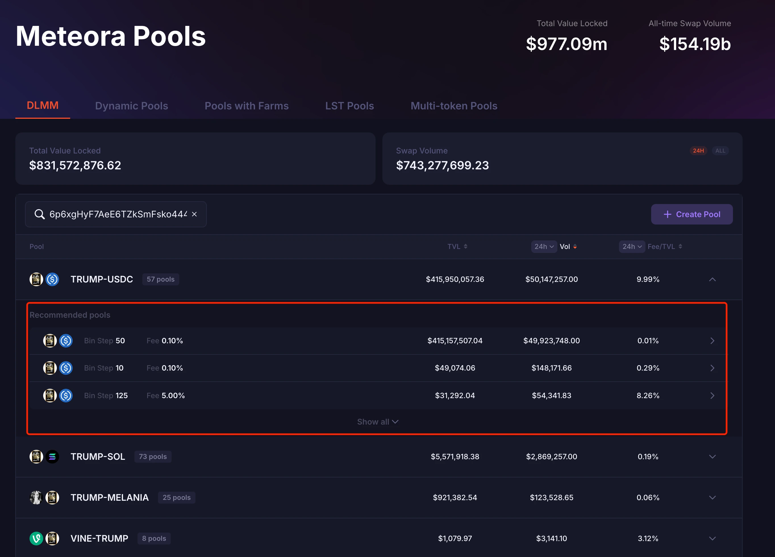The width and height of the screenshot is (775, 557).
Task: Clear the search field with X
Action: click(194, 214)
